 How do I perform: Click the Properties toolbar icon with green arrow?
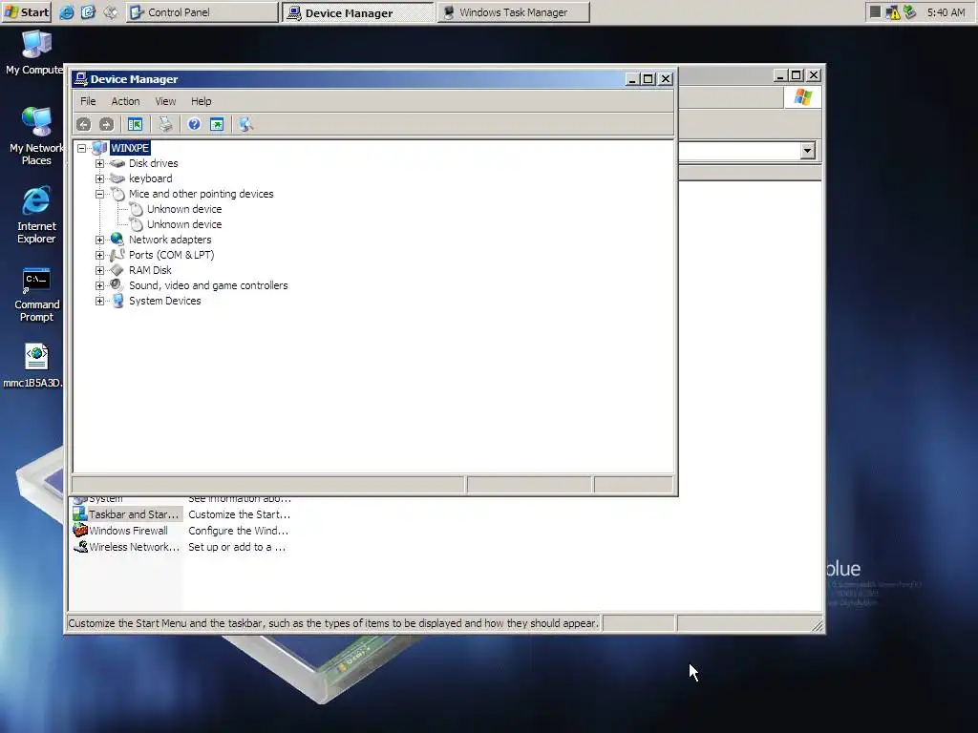[x=217, y=125]
